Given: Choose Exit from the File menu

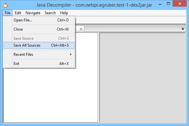Looking at the screenshot, I should click(x=16, y=64).
